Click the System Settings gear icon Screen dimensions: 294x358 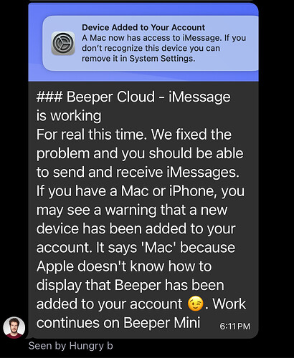pyautogui.click(x=63, y=43)
